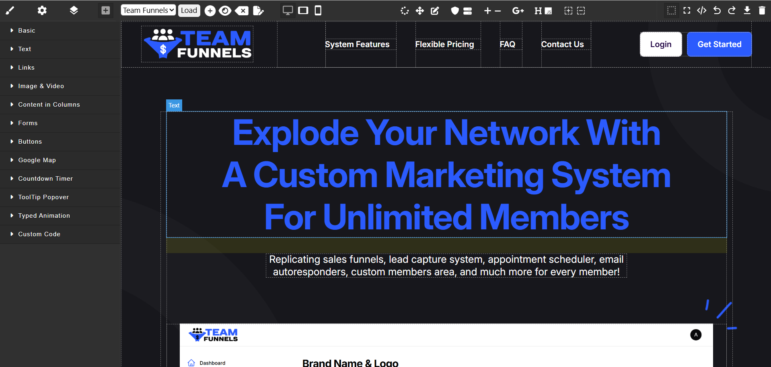Enter fullscreen mode

[687, 10]
